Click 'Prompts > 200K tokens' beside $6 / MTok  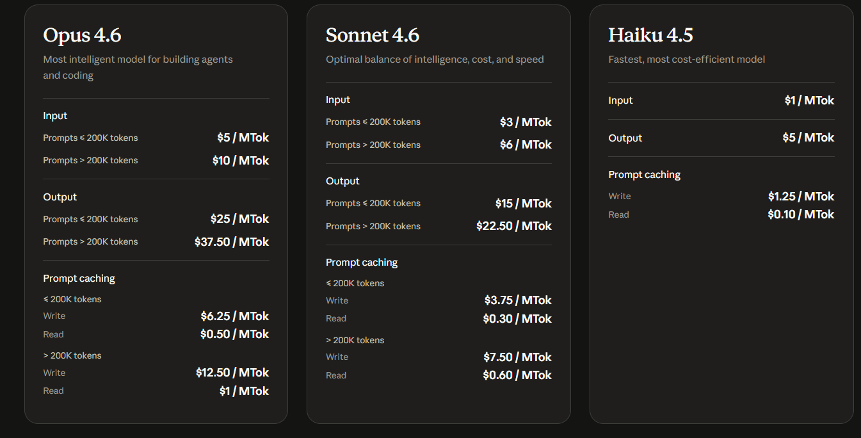coord(373,145)
